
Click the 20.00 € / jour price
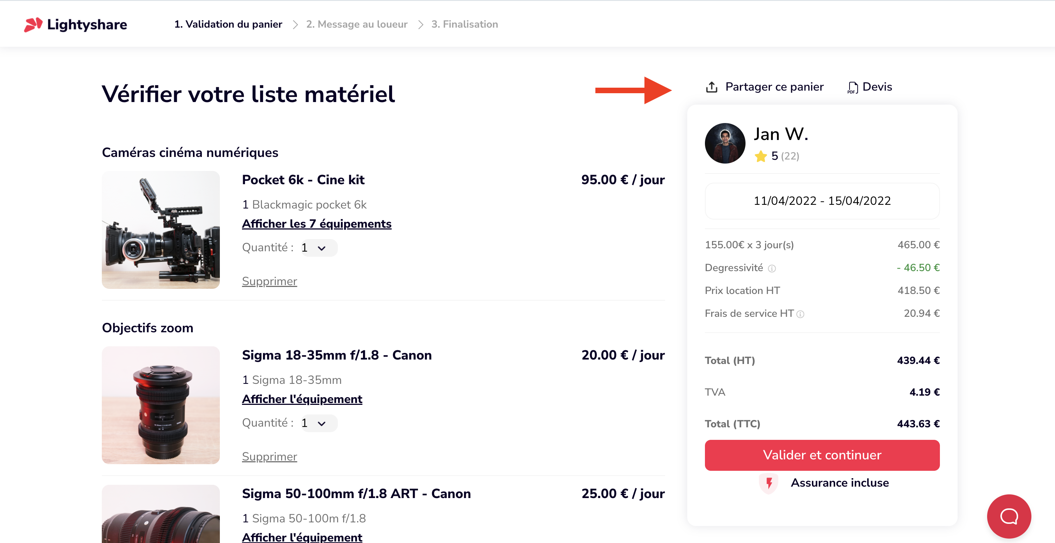(x=623, y=355)
